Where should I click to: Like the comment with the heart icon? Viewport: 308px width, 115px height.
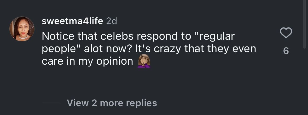click(x=286, y=33)
